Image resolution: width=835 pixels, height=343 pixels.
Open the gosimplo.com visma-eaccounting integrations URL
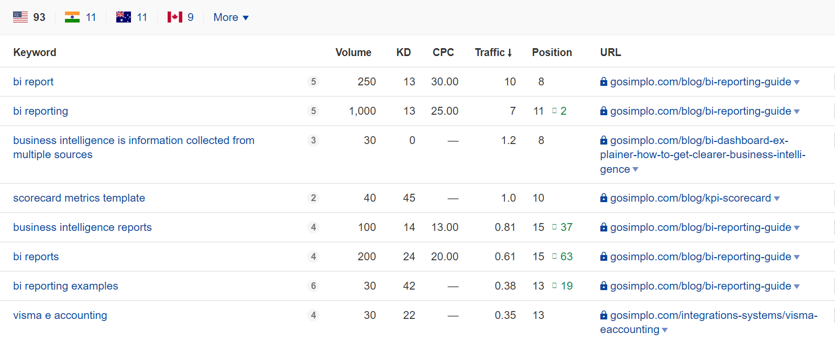pyautogui.click(x=709, y=322)
